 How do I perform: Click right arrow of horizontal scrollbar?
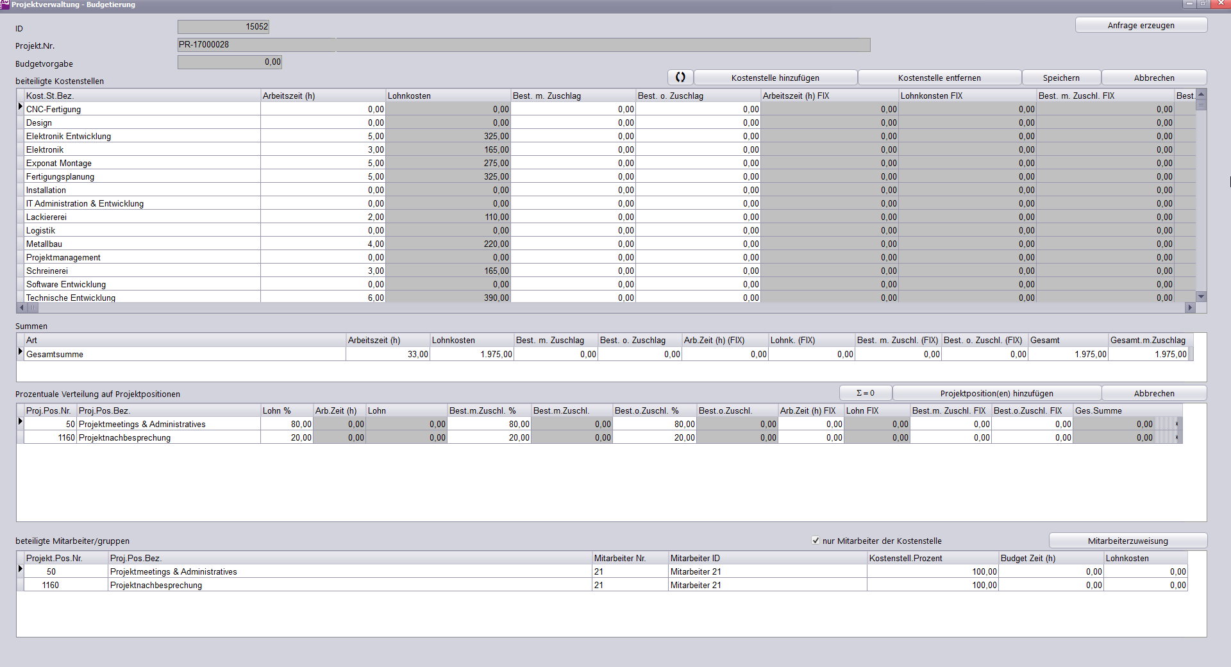(1190, 308)
